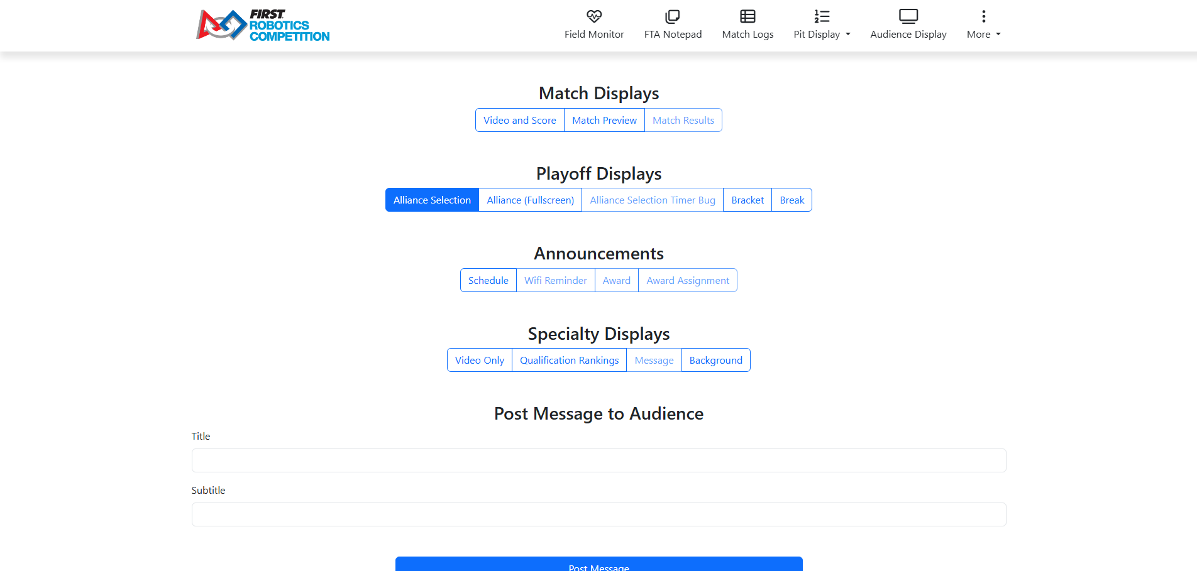Click the Pit Display numbered list icon
The width and height of the screenshot is (1197, 571).
822,16
